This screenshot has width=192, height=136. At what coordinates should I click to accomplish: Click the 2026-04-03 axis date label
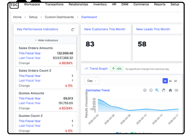click(93, 120)
